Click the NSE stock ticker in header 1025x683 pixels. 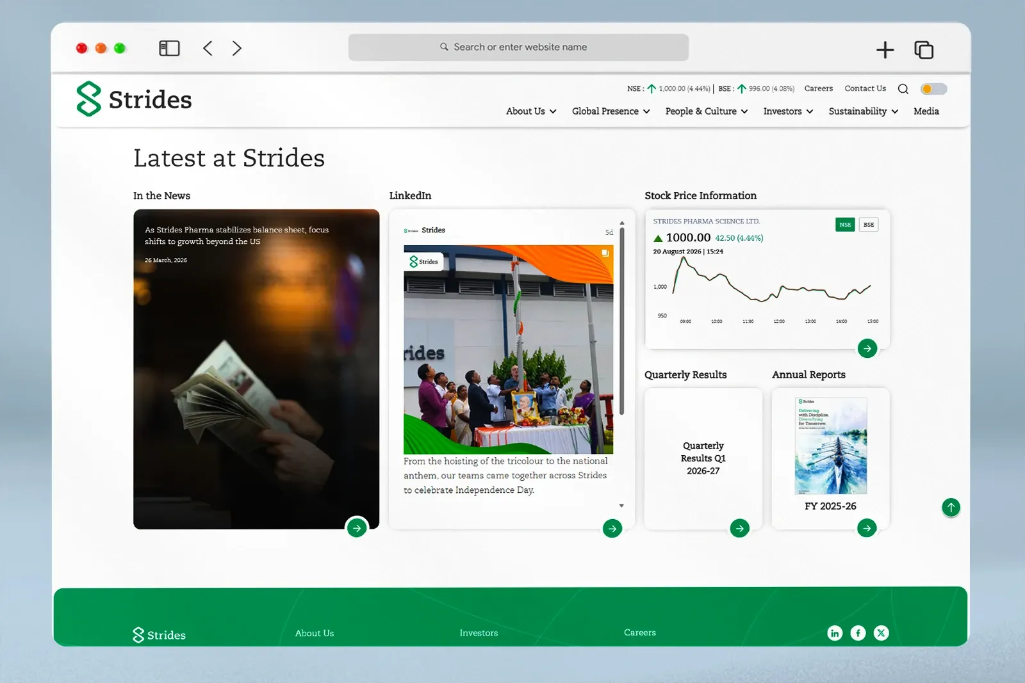tap(669, 89)
